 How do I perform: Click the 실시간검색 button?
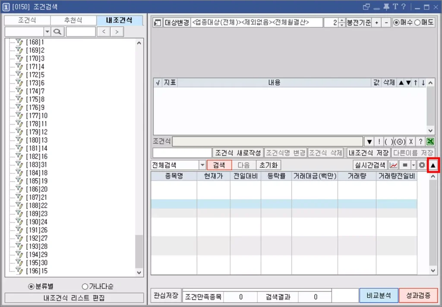pyautogui.click(x=370, y=165)
